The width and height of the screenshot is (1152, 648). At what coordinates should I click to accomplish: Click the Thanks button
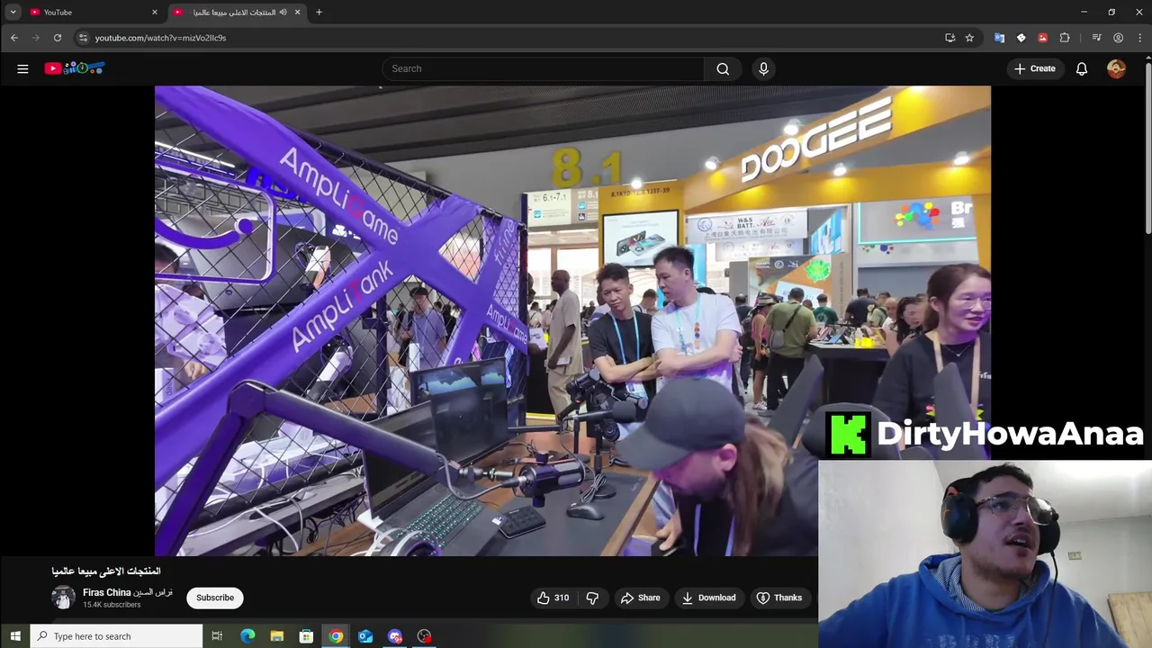pyautogui.click(x=779, y=598)
